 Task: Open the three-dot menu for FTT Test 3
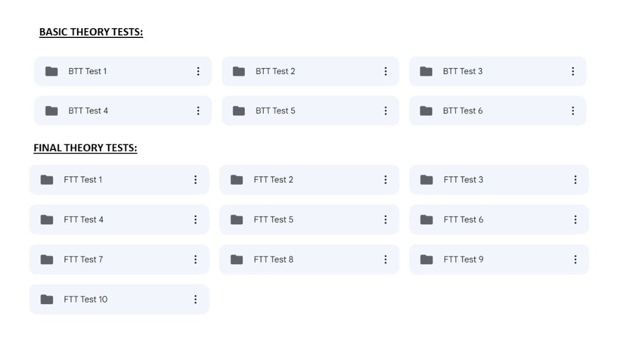[x=575, y=179]
